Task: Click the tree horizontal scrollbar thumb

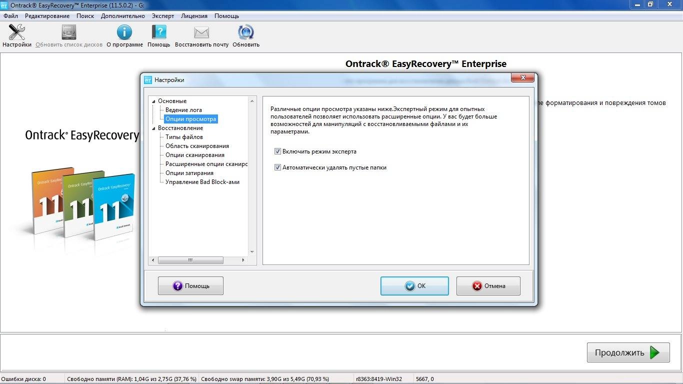Action: point(190,260)
